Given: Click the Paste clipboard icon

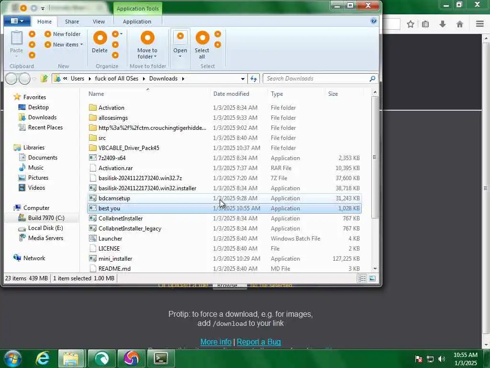Looking at the screenshot, I should [16, 38].
